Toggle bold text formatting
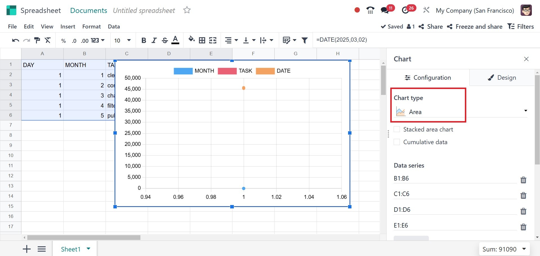 tap(144, 41)
